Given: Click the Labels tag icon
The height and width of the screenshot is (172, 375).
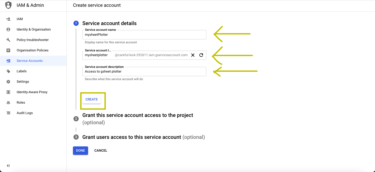Looking at the screenshot, I should click(x=8, y=71).
